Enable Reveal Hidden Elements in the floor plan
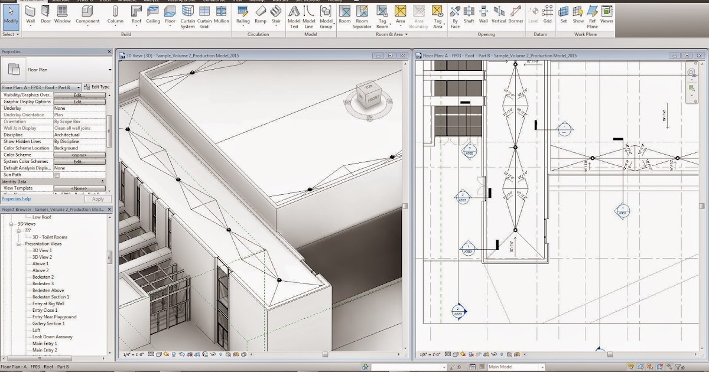Image resolution: width=709 pixels, height=372 pixels. point(502,354)
